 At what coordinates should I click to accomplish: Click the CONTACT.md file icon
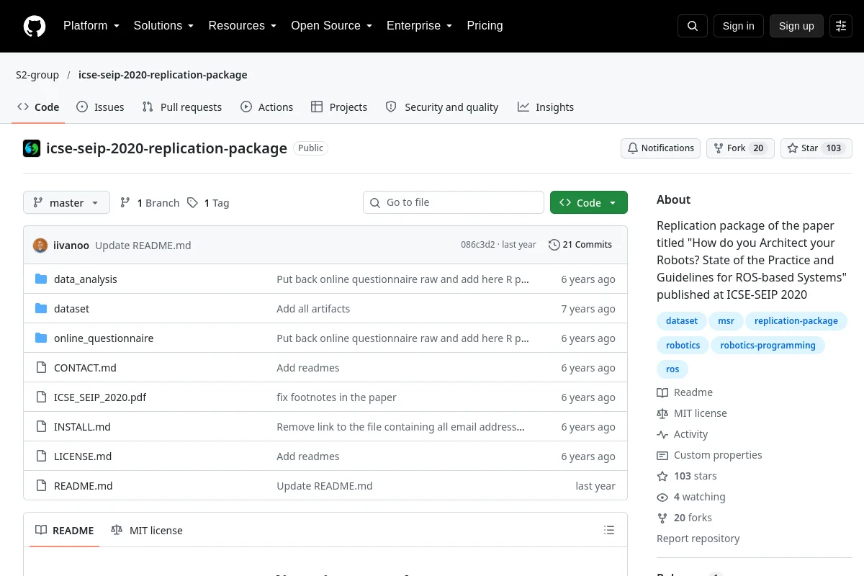[x=41, y=368]
